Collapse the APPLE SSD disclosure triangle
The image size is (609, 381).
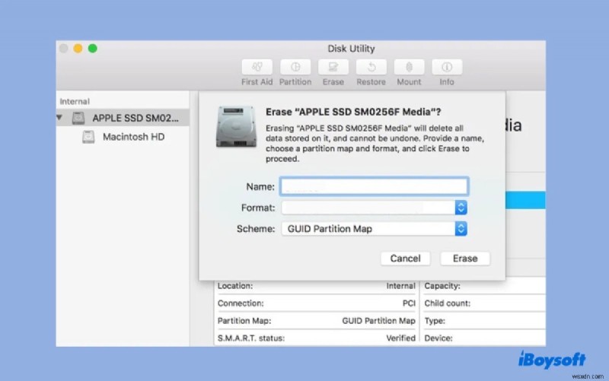59,117
